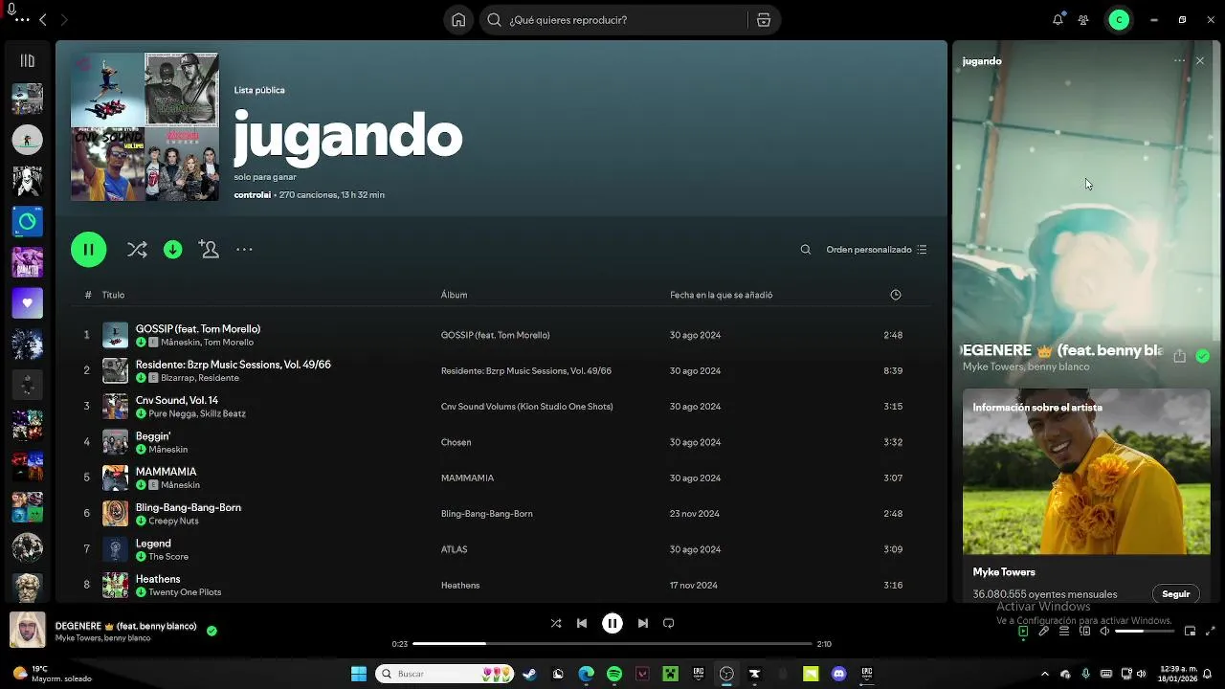Toggle shuffle for jugando playlist
Viewport: 1225px width, 689px height.
click(x=137, y=250)
